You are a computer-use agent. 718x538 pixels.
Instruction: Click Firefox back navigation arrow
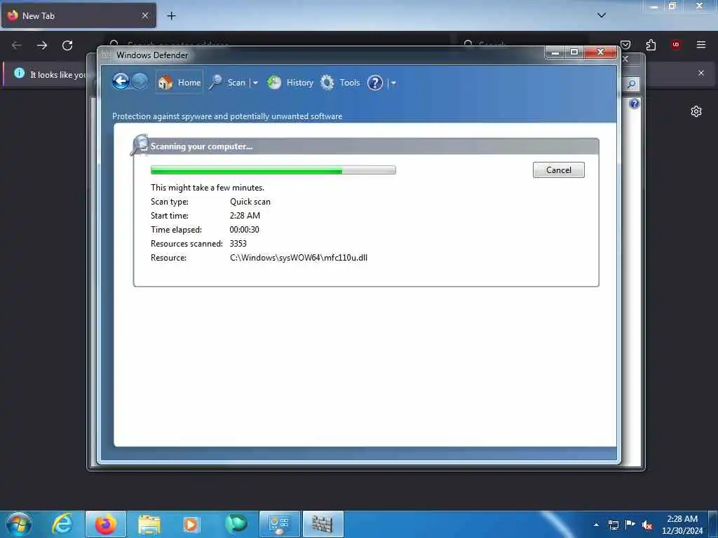17,46
